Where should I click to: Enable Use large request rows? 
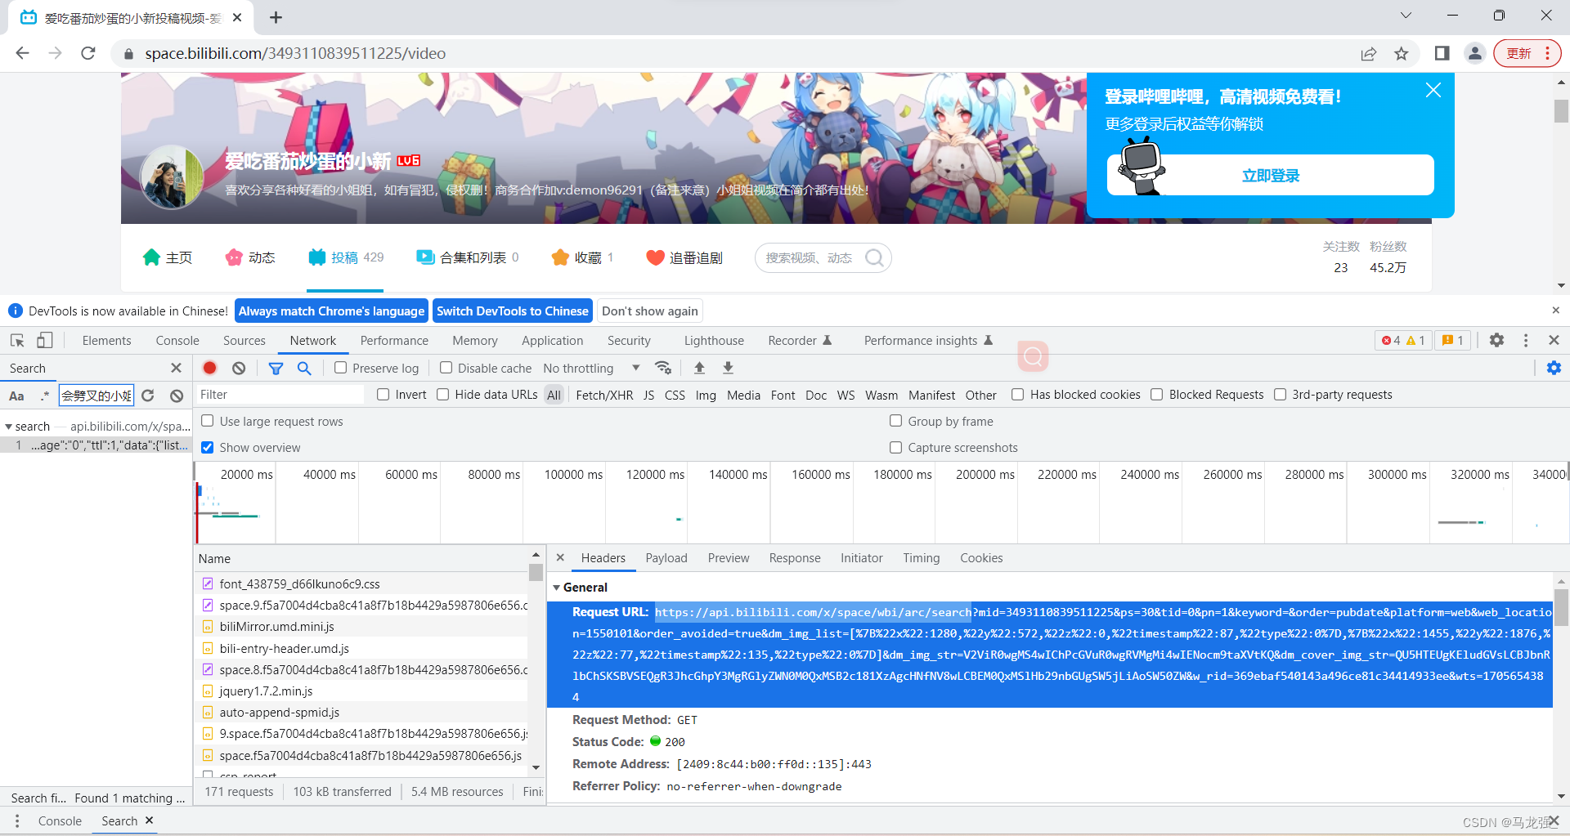[208, 421]
